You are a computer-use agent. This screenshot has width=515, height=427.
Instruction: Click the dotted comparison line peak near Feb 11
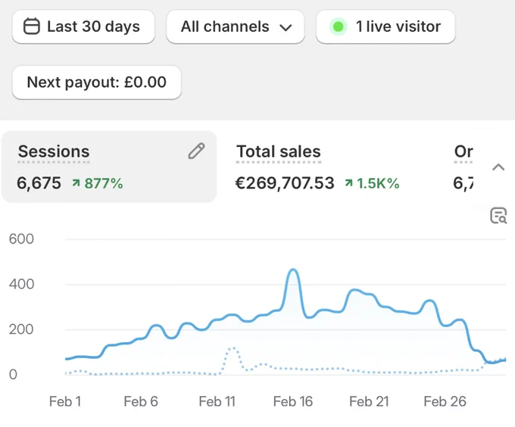tap(233, 348)
